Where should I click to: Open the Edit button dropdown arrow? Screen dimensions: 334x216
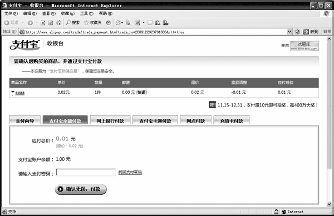(144, 23)
